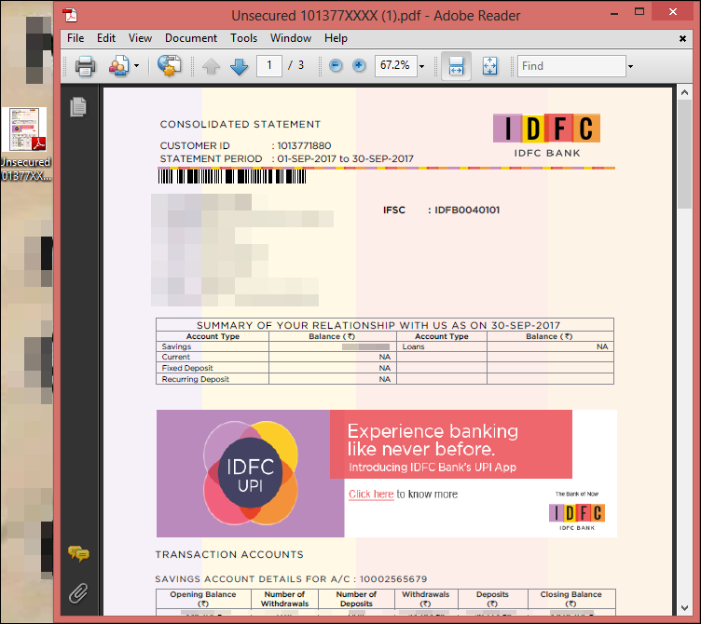The height and width of the screenshot is (624, 701).
Task: Click the IDFC Bank logo in header
Action: pos(547,135)
